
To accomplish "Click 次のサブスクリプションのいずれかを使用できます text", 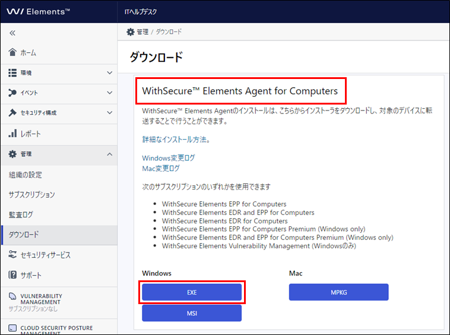I will pos(207,187).
